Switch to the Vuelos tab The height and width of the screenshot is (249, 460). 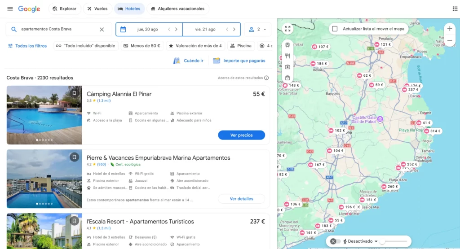tap(97, 9)
